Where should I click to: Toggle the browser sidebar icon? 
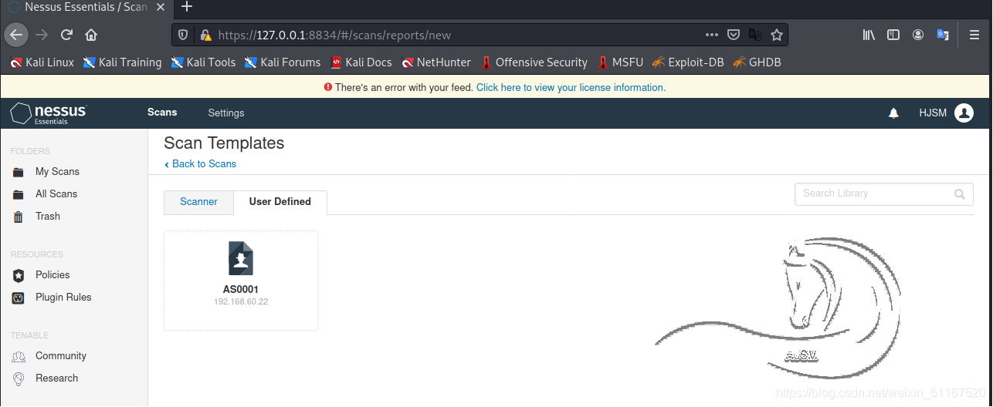coord(893,35)
